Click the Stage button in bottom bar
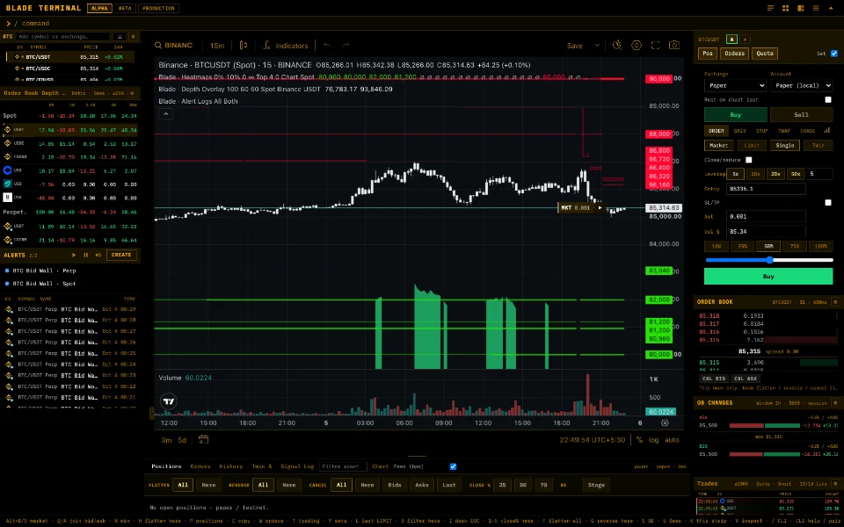The width and height of the screenshot is (844, 527). tap(596, 485)
